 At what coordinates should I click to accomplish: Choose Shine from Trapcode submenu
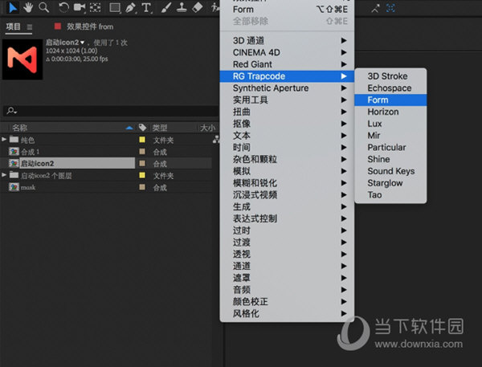[x=390, y=159]
